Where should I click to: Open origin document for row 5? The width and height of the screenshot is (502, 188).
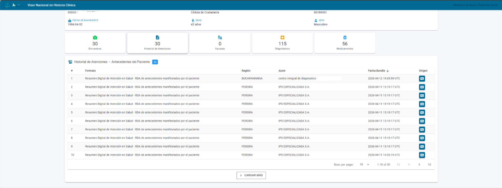coord(422,113)
